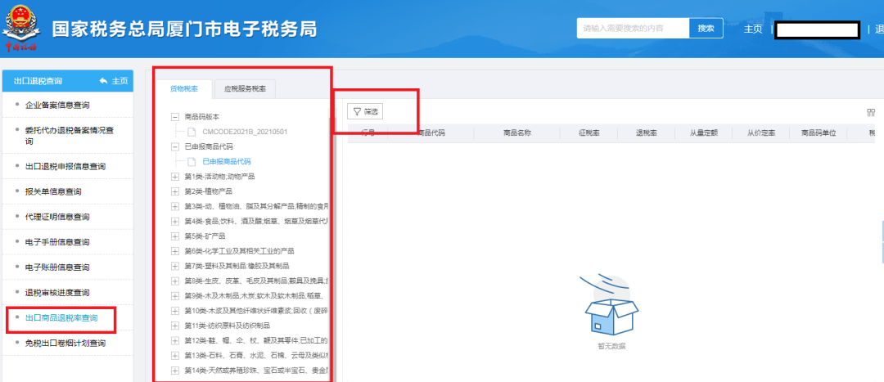884x382 pixels.
Task: Collapse the 商品码版本 tree node
Action: click(x=174, y=117)
